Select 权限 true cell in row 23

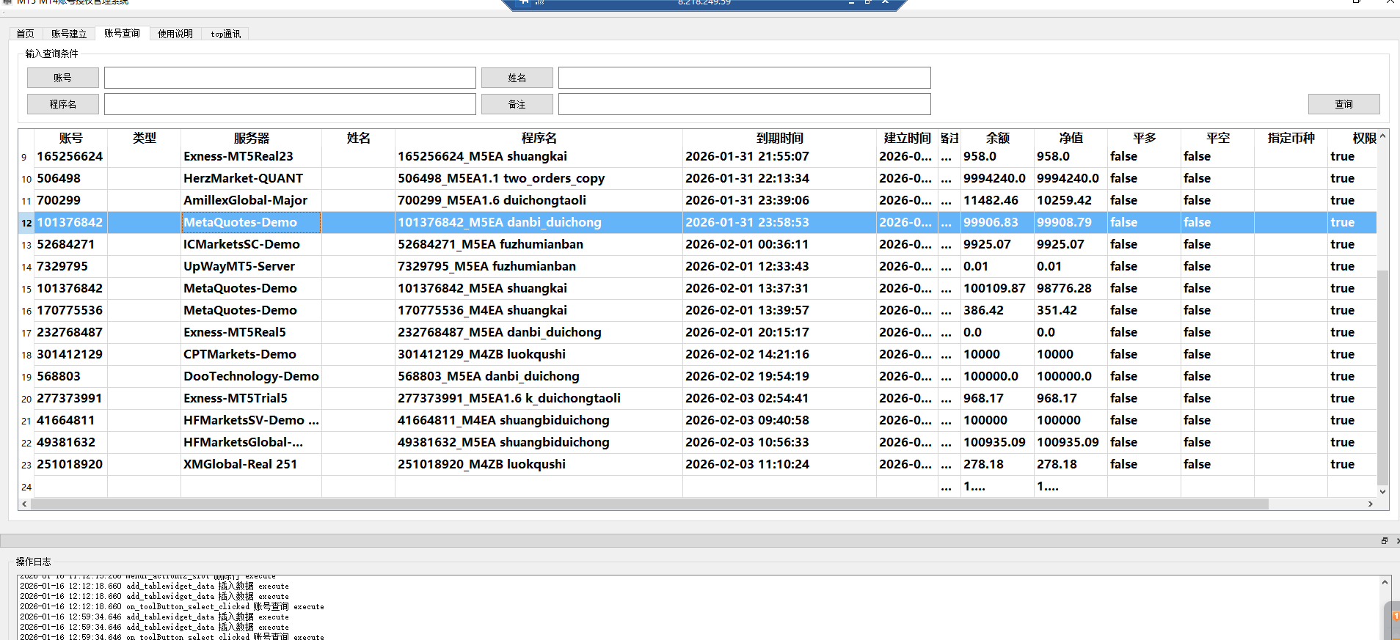point(1352,465)
